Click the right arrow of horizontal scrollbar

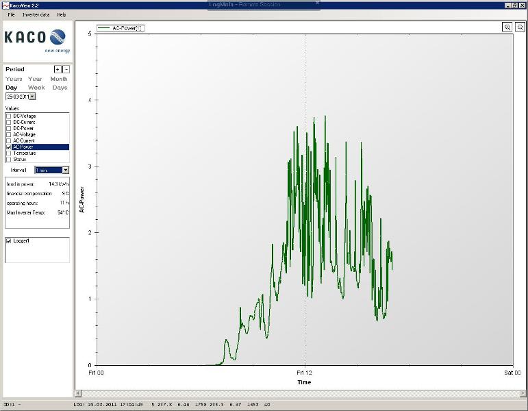[523, 393]
